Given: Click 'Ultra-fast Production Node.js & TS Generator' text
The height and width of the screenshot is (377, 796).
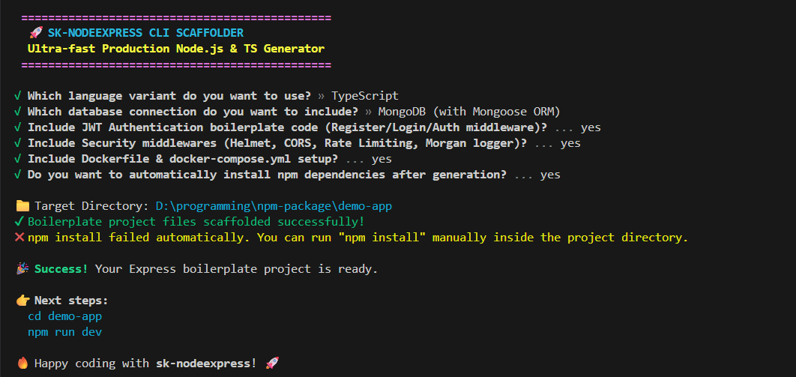Looking at the screenshot, I should [x=176, y=49].
